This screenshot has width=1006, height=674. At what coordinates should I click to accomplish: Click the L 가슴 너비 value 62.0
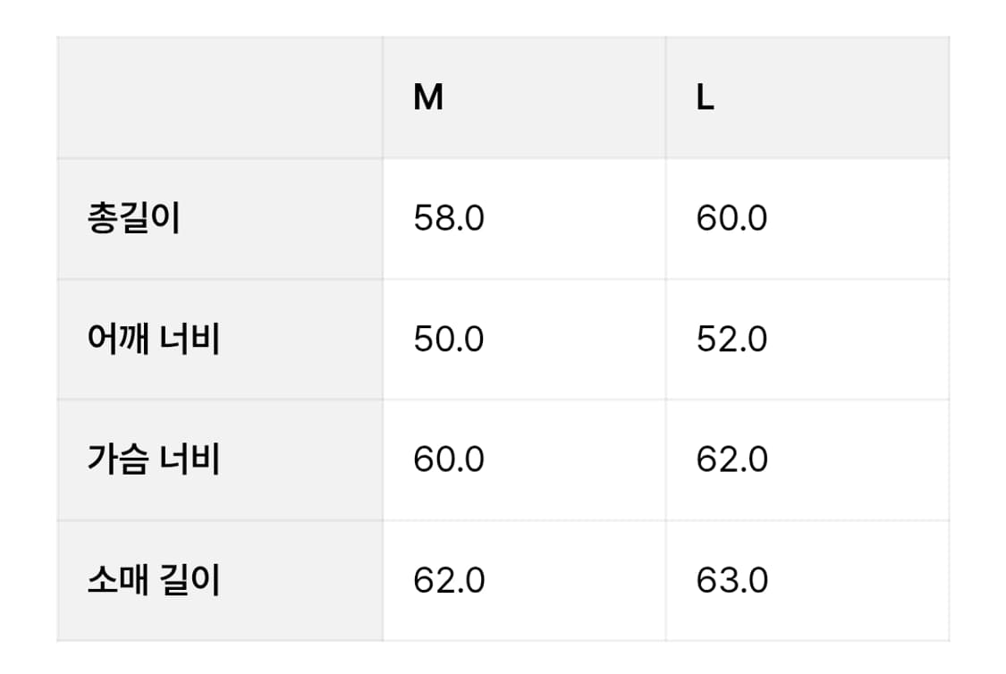(731, 460)
